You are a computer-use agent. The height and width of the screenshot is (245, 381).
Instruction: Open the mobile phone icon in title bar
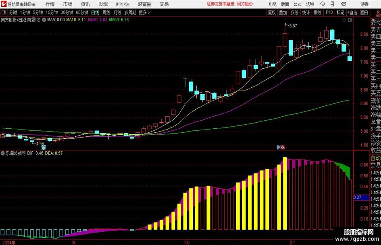(x=332, y=4)
